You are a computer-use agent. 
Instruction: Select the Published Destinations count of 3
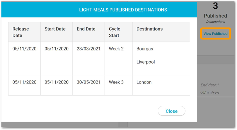(215, 6)
